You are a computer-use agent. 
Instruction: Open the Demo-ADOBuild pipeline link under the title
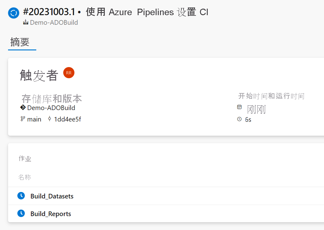54,23
